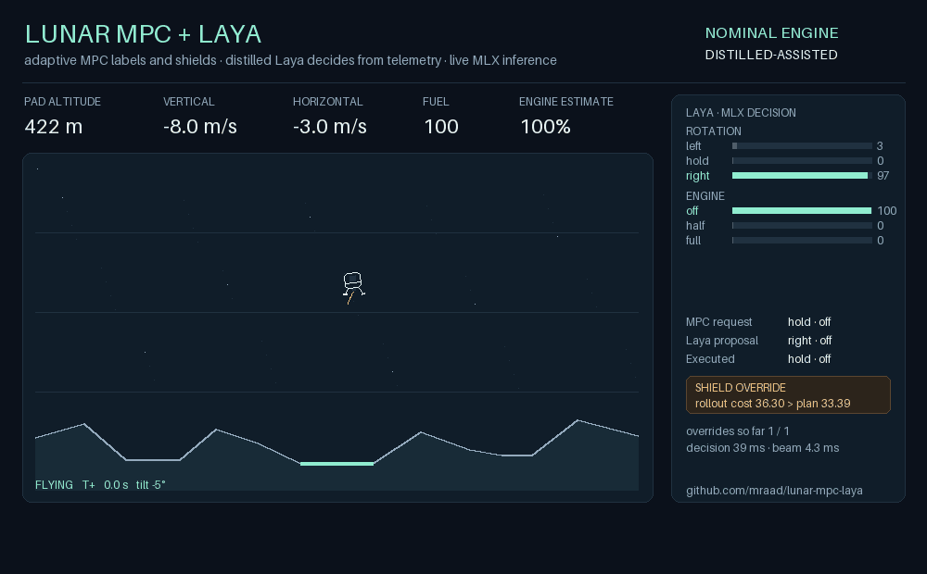The width and height of the screenshot is (927, 574).
Task: Click the HORIZONTAL label
Action: pos(327,102)
